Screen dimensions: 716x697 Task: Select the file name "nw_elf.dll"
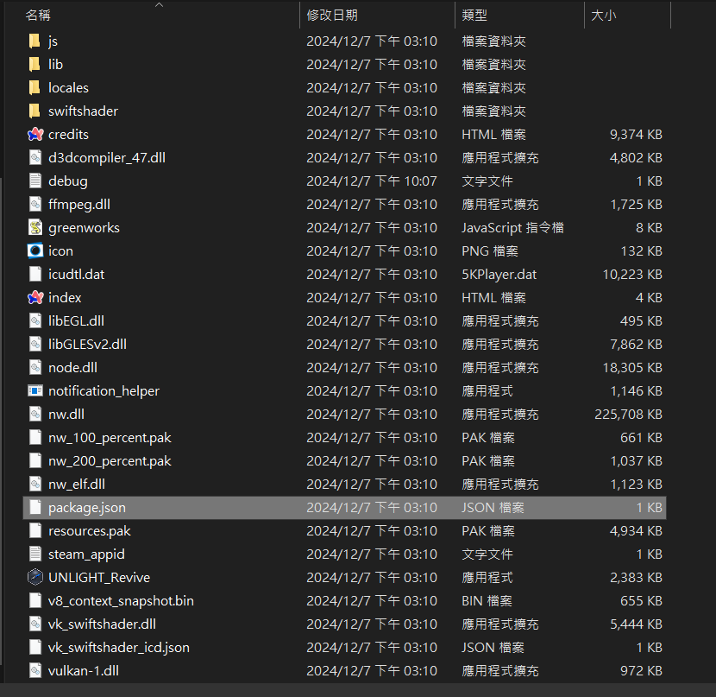(77, 485)
